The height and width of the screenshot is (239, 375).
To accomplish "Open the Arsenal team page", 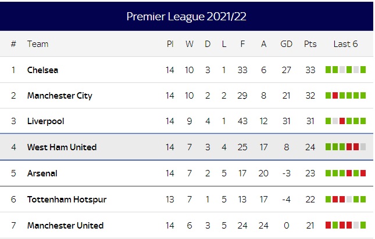I will point(42,173).
